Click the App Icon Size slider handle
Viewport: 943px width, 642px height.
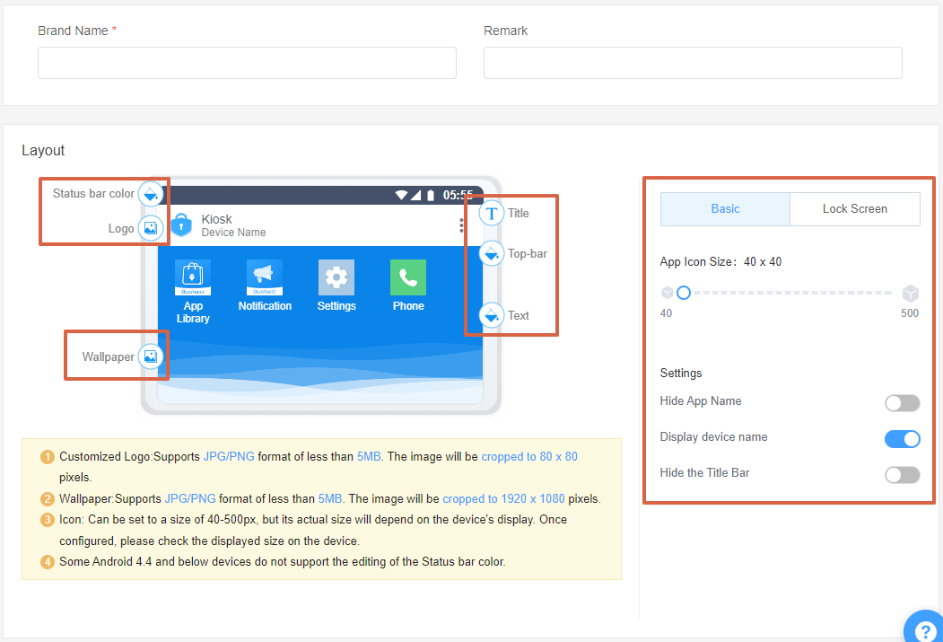[x=683, y=293]
